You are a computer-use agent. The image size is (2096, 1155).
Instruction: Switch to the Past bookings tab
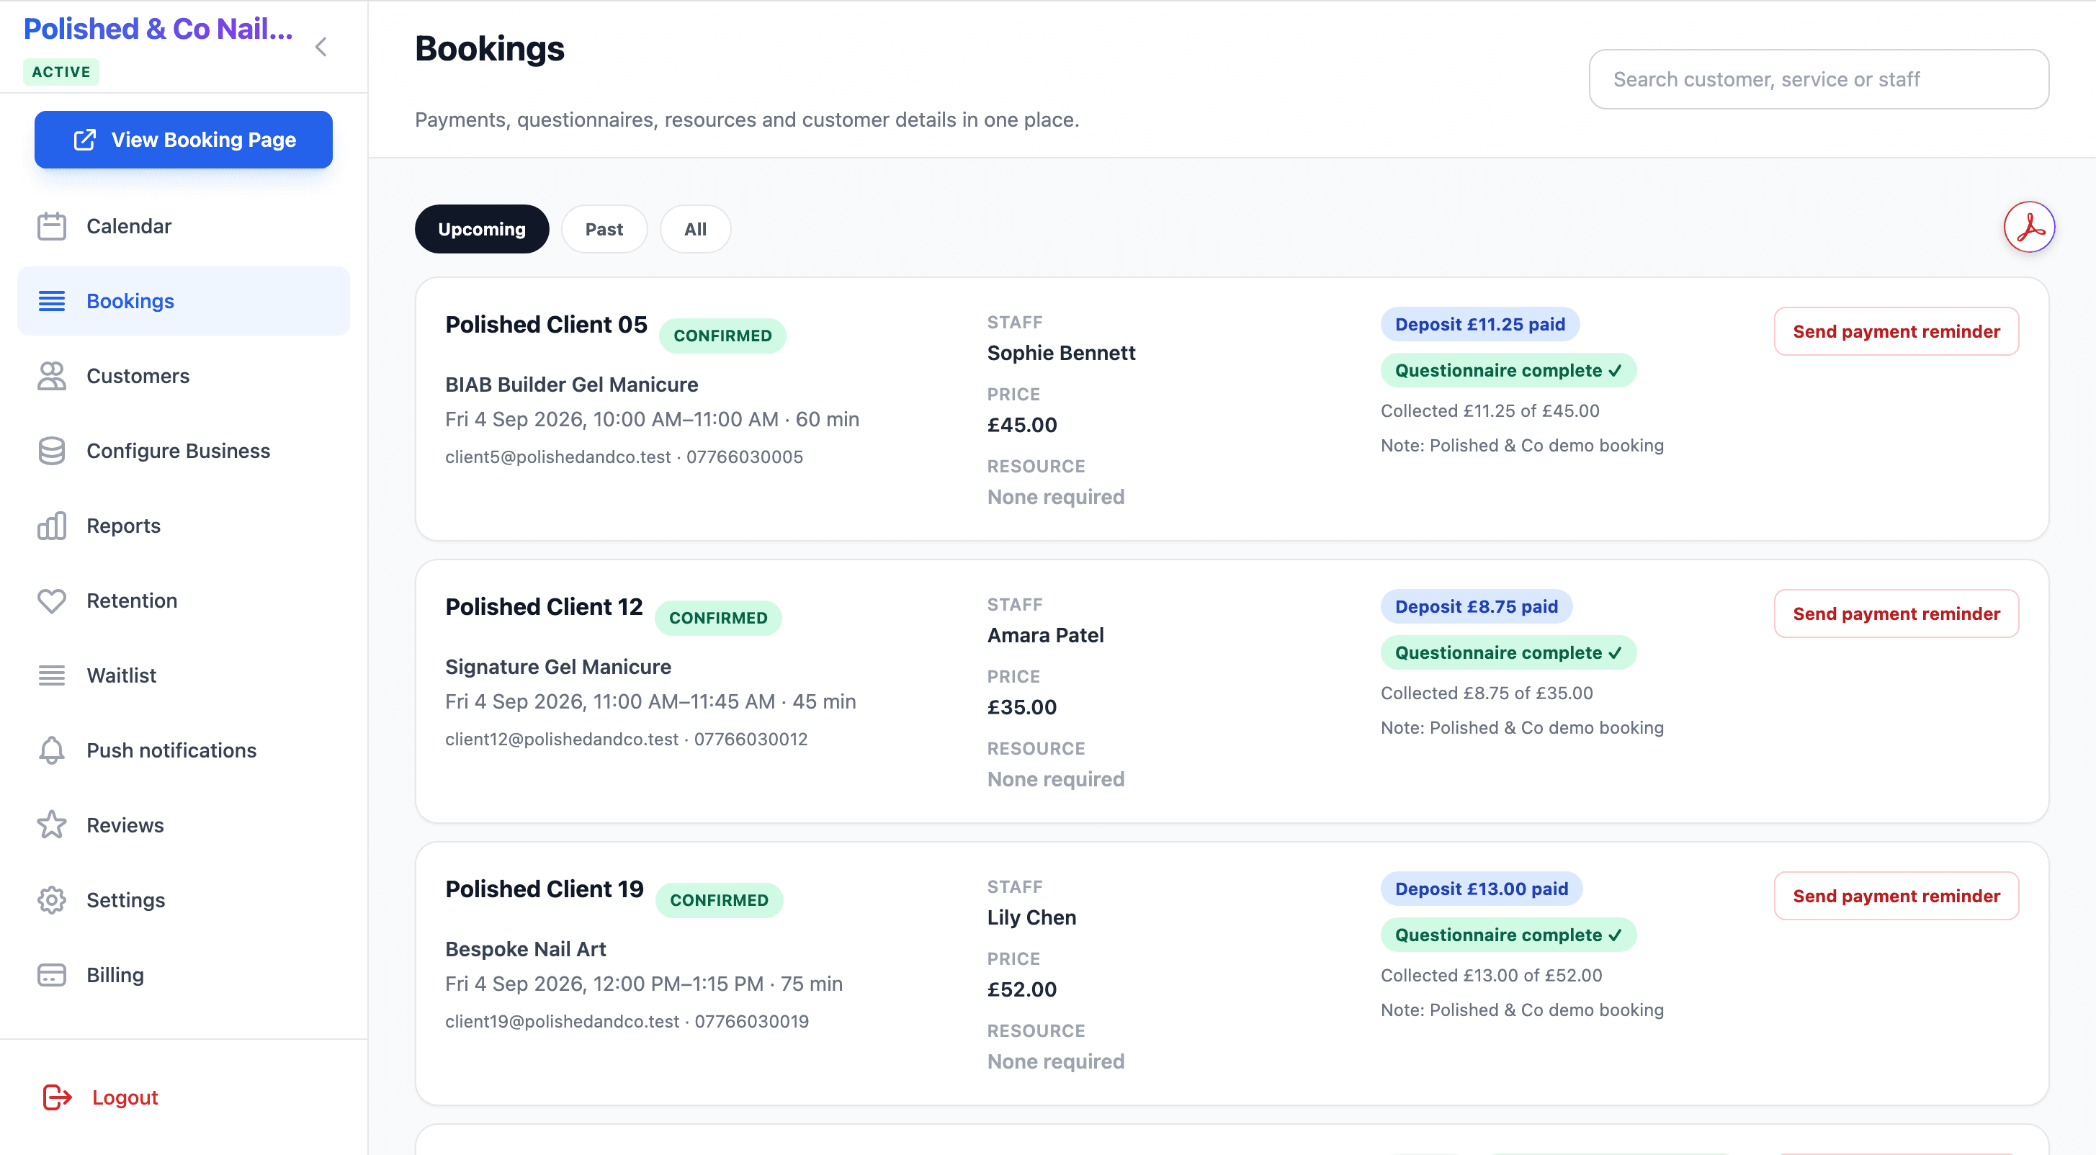[x=604, y=230]
